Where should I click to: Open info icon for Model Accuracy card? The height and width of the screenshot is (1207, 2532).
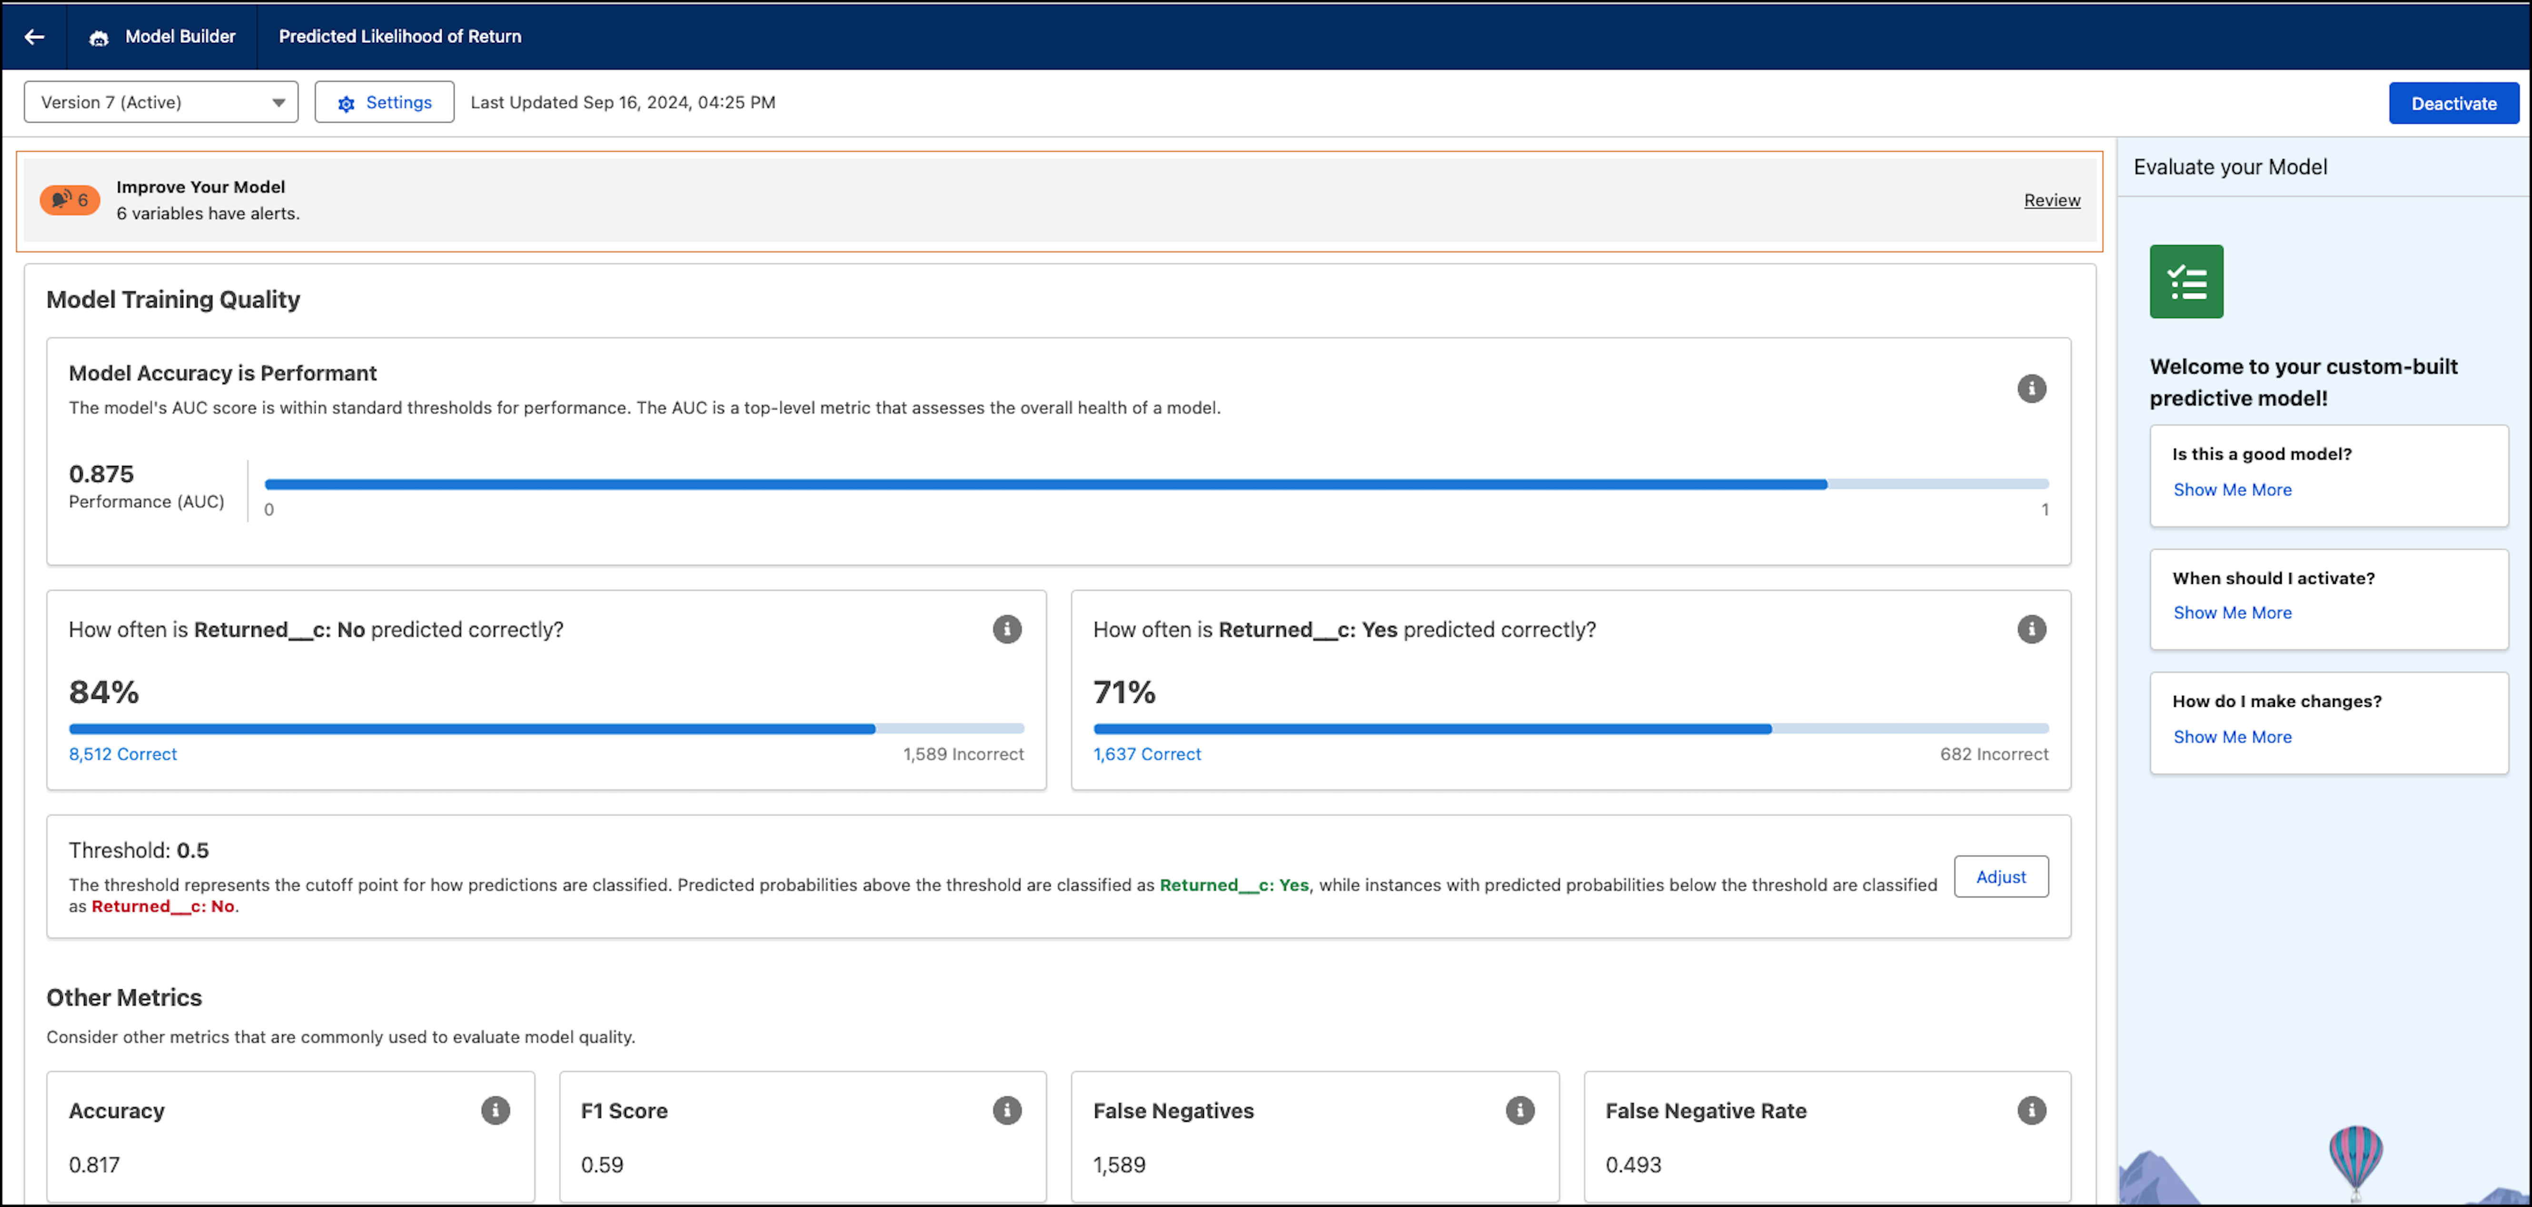[2032, 388]
